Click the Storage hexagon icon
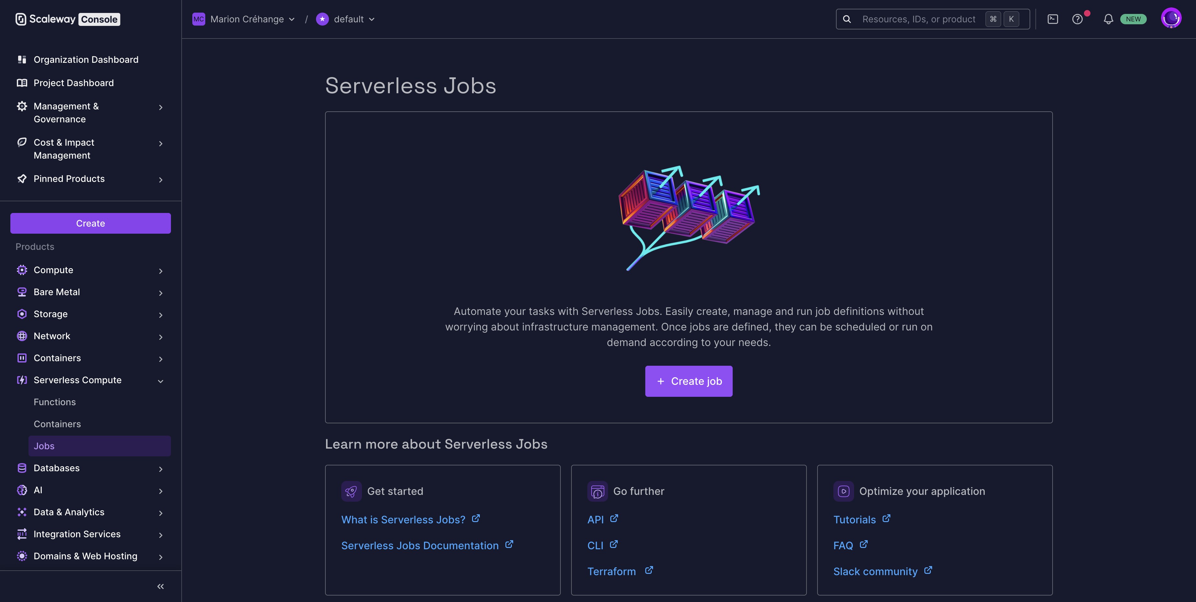 tap(22, 314)
